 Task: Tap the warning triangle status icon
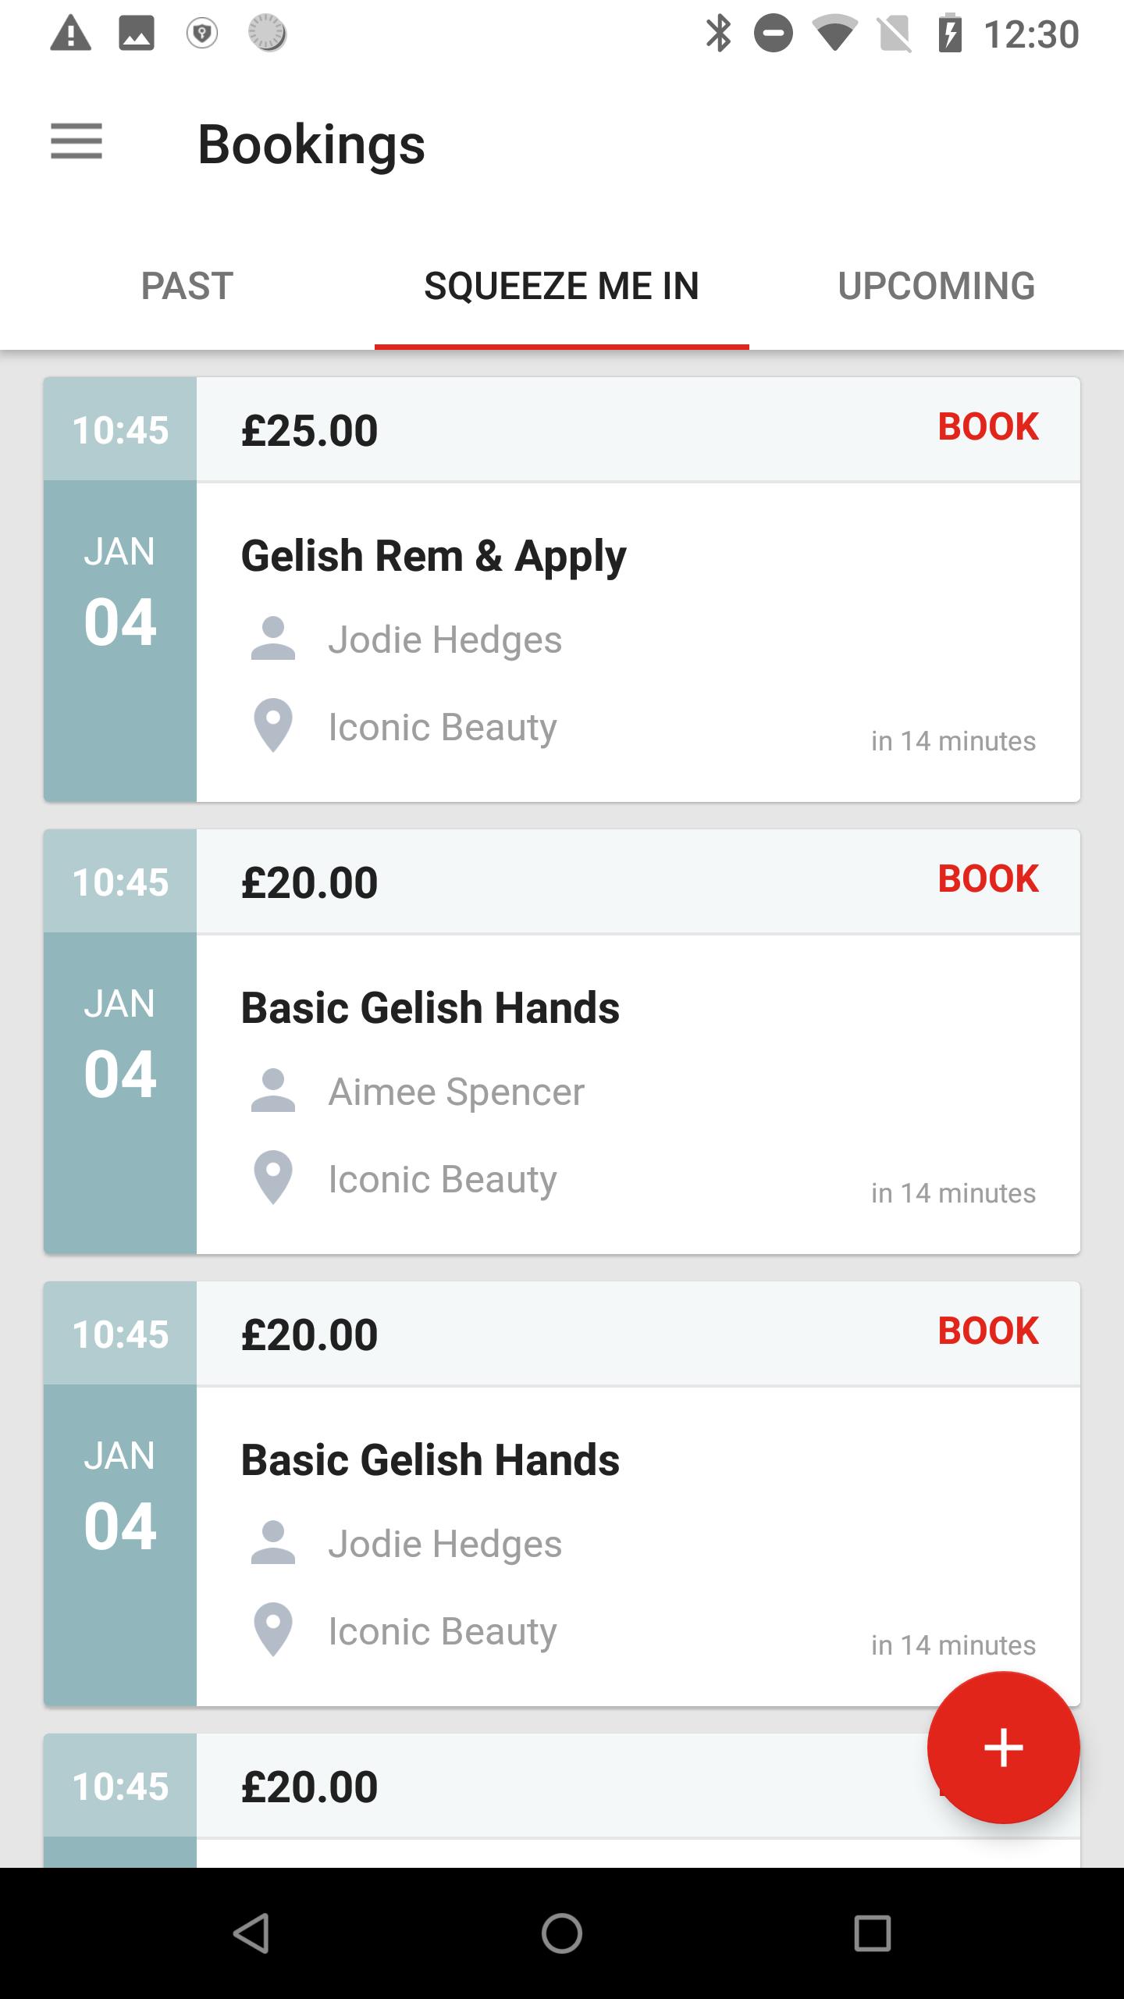[x=70, y=34]
